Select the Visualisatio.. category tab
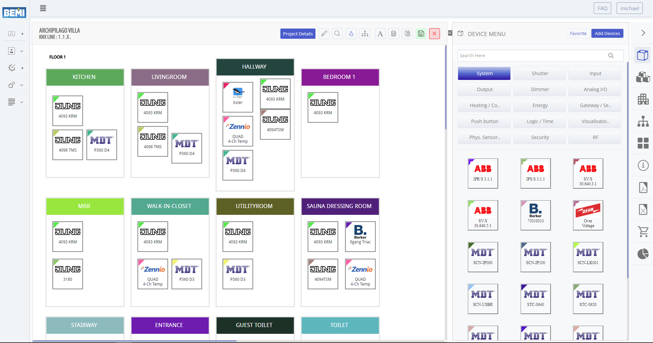The height and width of the screenshot is (343, 653). [x=595, y=121]
